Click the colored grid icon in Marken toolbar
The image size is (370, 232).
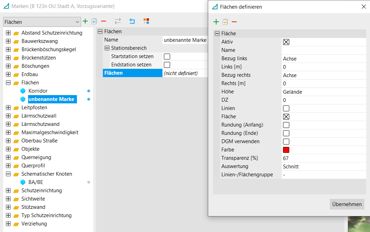point(146,21)
